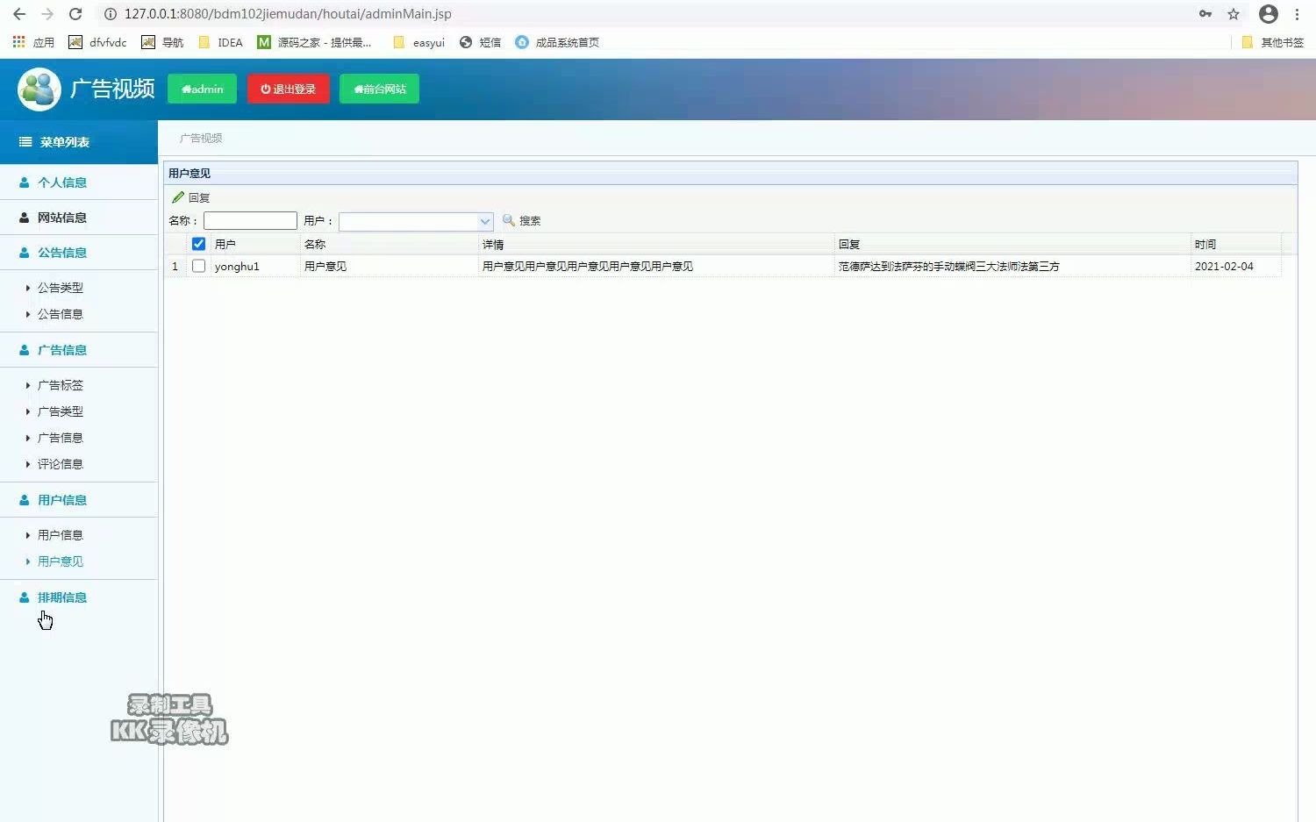The image size is (1316, 822).
Task: Click the address bar URL
Action: pyautogui.click(x=288, y=14)
